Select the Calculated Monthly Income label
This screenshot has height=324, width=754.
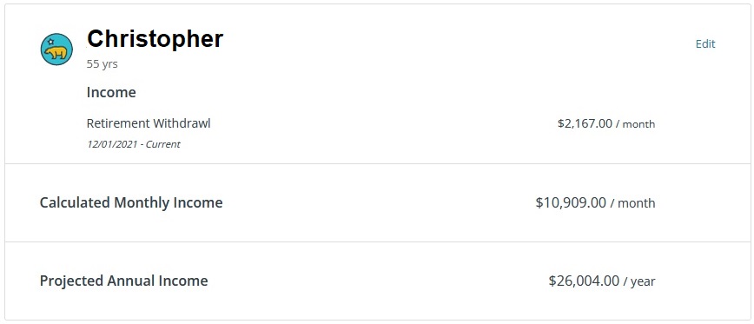[131, 203]
